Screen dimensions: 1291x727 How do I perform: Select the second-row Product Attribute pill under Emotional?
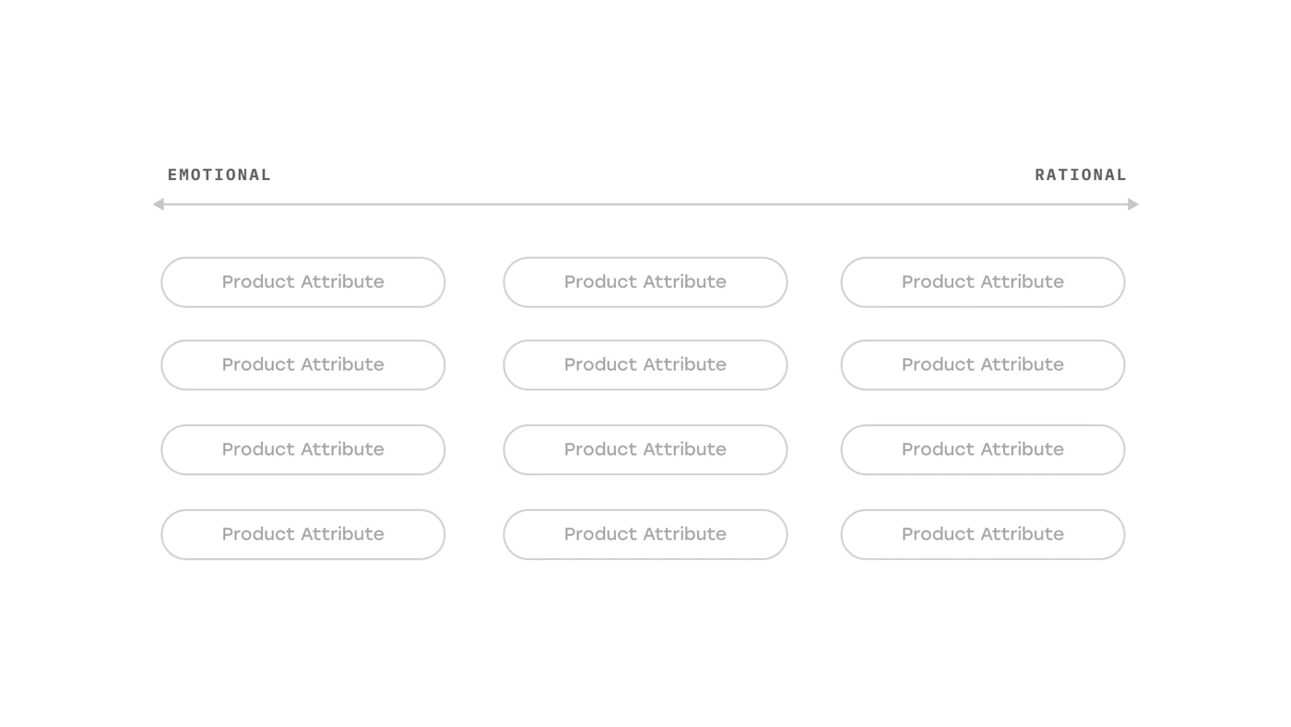click(x=303, y=365)
